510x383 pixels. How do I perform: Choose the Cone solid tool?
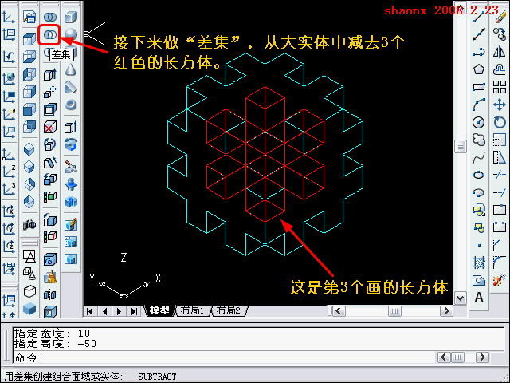coord(71,69)
